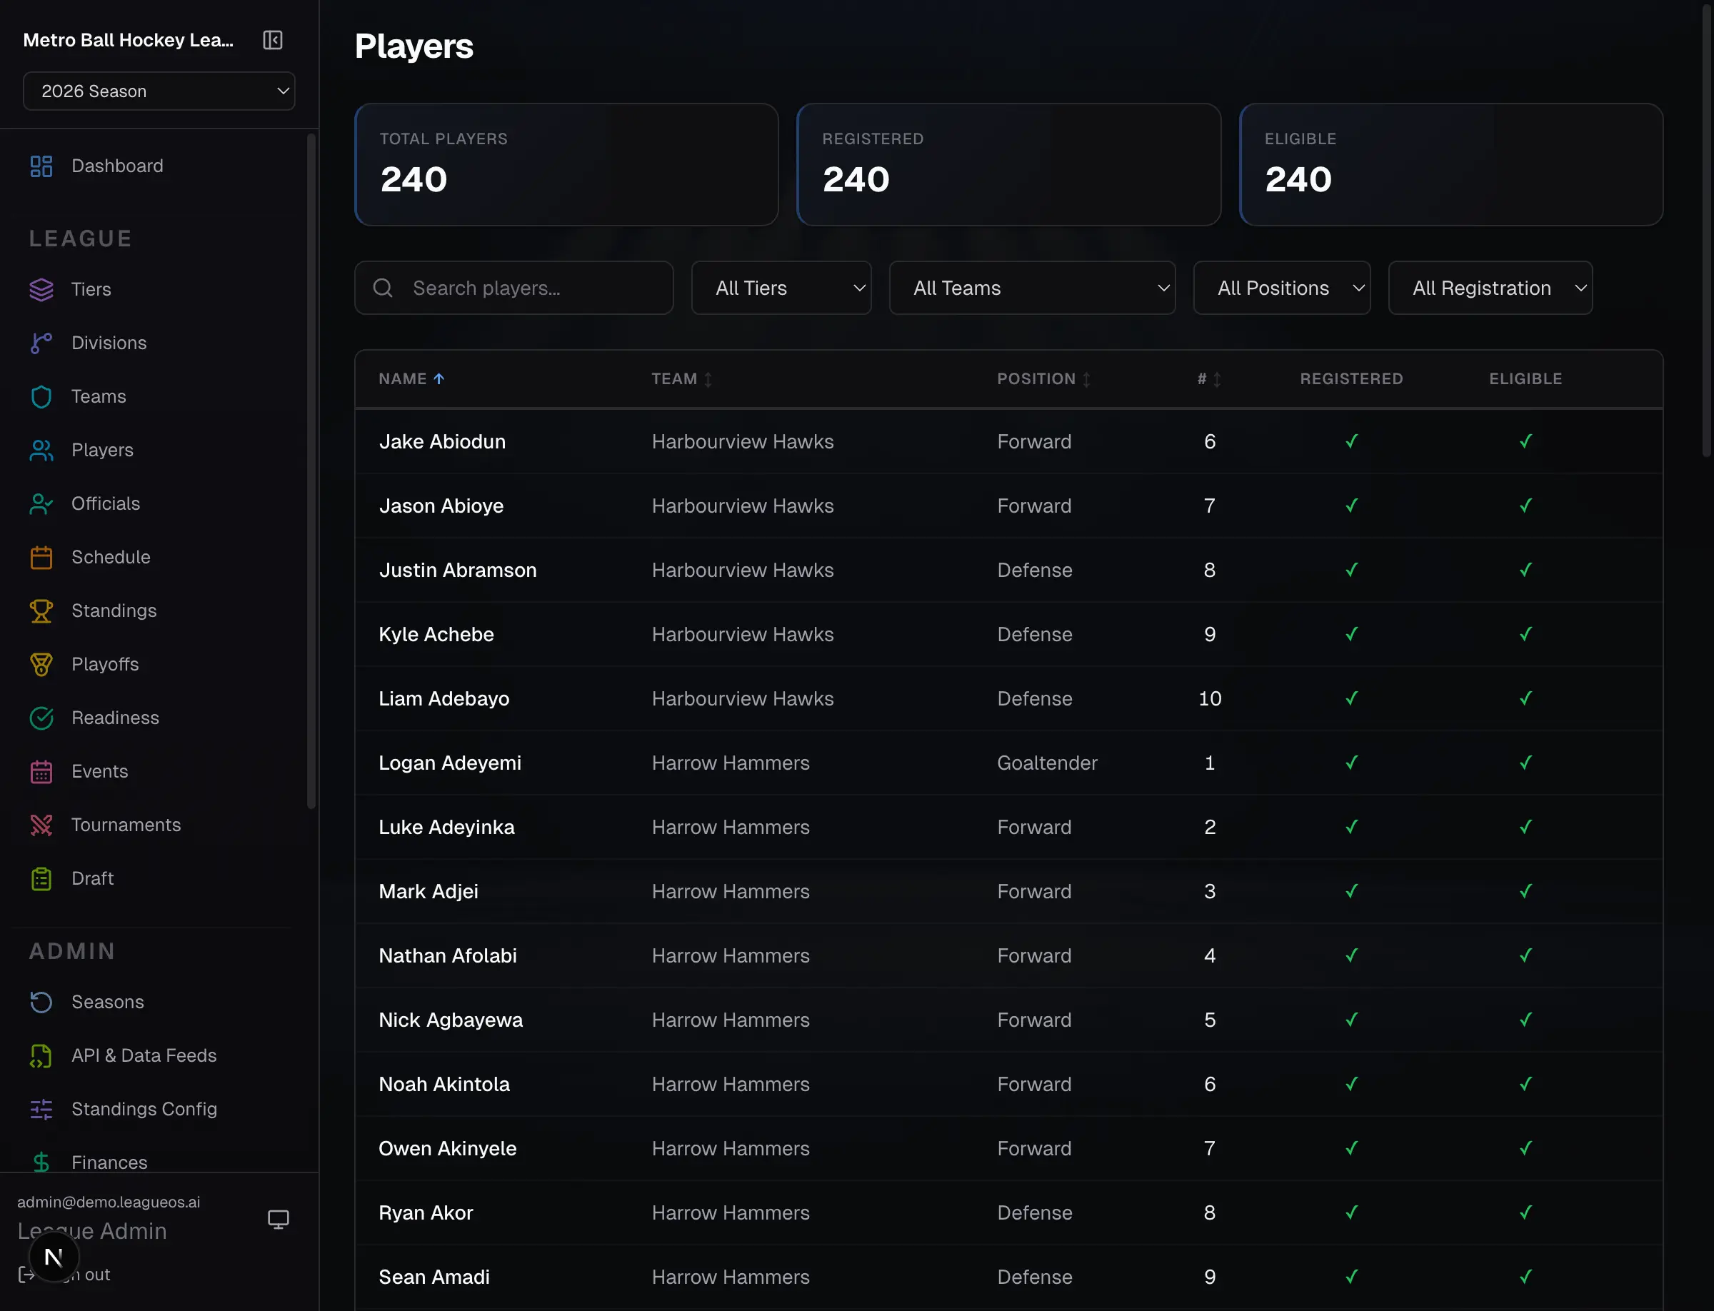Viewport: 1714px width, 1311px height.
Task: Open the All Positions filter
Action: click(x=1281, y=287)
